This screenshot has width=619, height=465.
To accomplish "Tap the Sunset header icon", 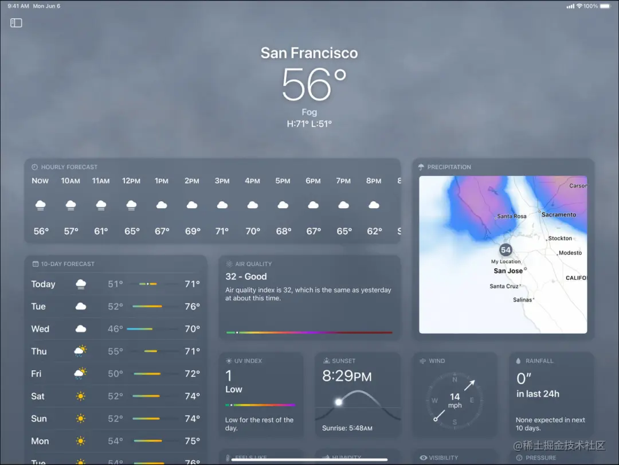I will pos(327,361).
